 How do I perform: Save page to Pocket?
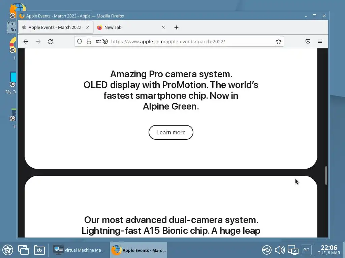308,41
